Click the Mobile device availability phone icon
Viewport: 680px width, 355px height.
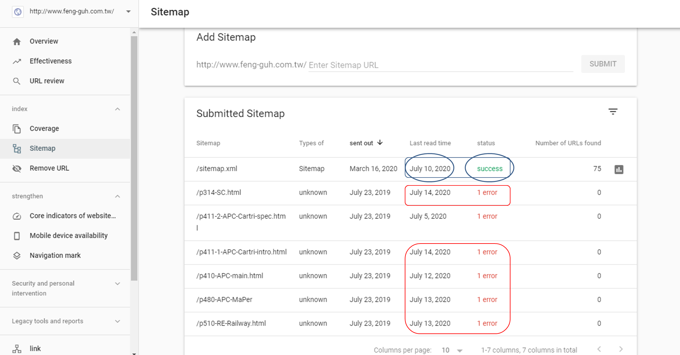coord(17,236)
